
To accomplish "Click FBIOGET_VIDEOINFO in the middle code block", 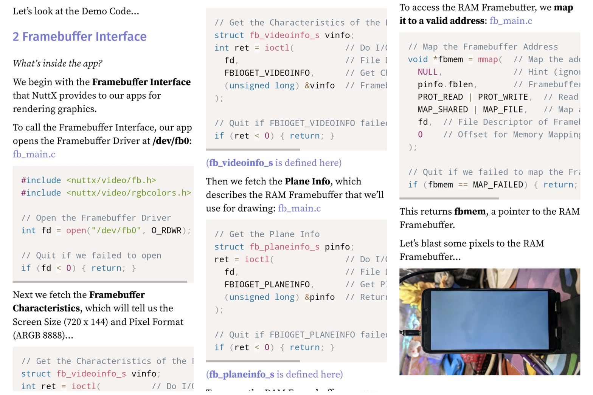I will pyautogui.click(x=267, y=73).
